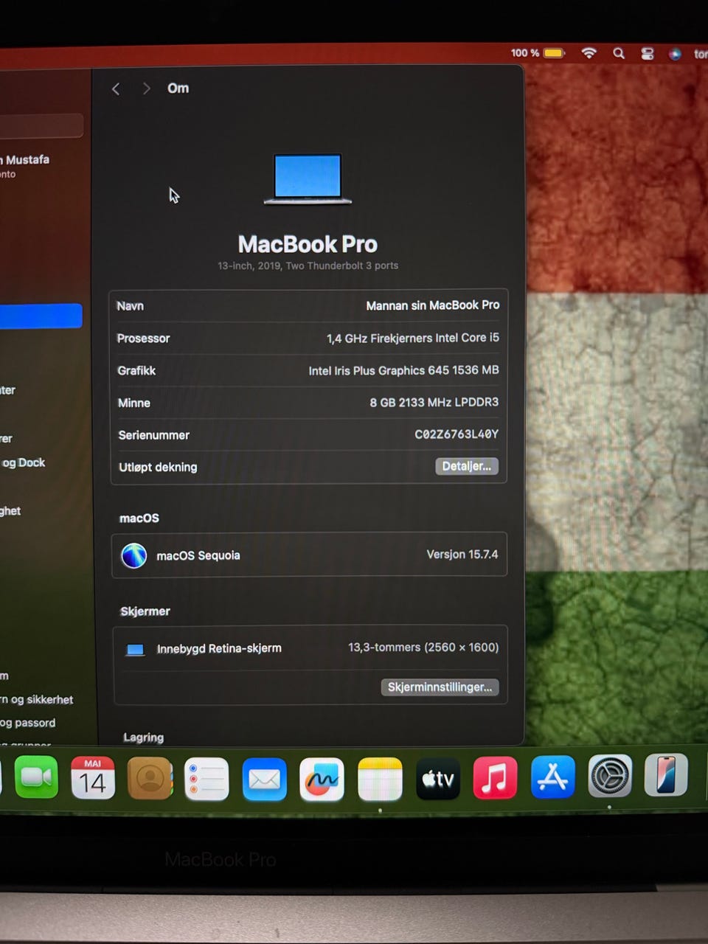Image resolution: width=708 pixels, height=944 pixels.
Task: Go back with the left chevron
Action: click(116, 88)
